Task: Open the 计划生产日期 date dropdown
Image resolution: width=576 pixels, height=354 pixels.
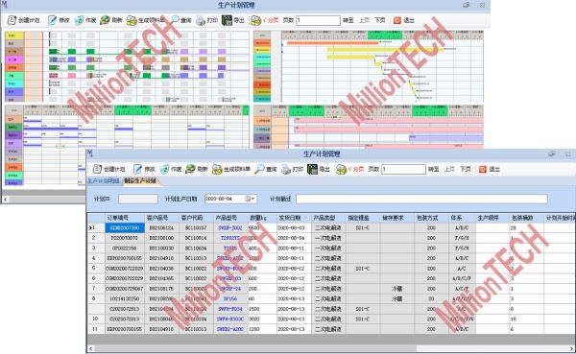Action: tap(252, 199)
